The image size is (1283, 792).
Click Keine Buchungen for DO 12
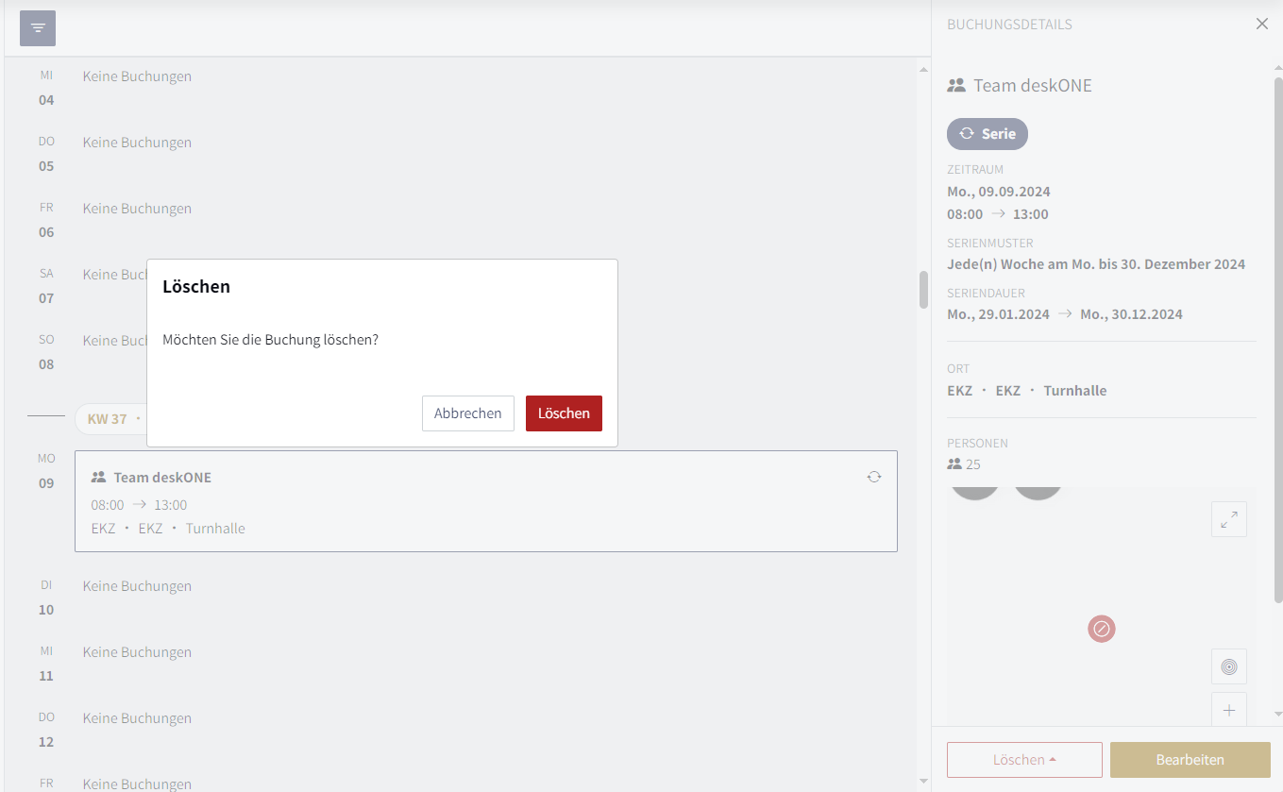tap(137, 718)
